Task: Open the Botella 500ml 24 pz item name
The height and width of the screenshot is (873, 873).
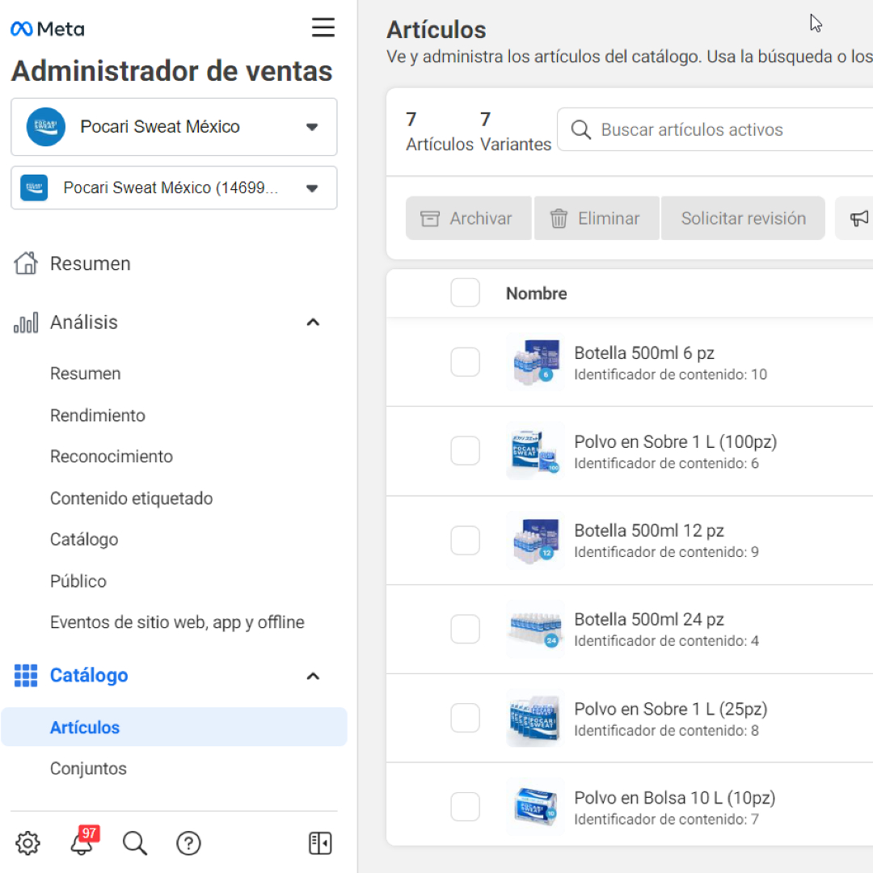Action: click(x=648, y=620)
